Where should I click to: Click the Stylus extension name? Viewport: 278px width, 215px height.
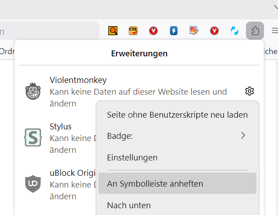(60, 126)
